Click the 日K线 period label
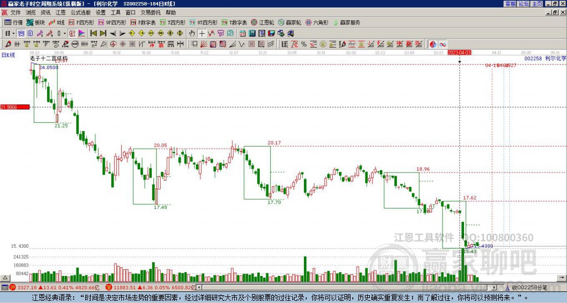Screen dimensions: 567x303 pyautogui.click(x=8, y=55)
